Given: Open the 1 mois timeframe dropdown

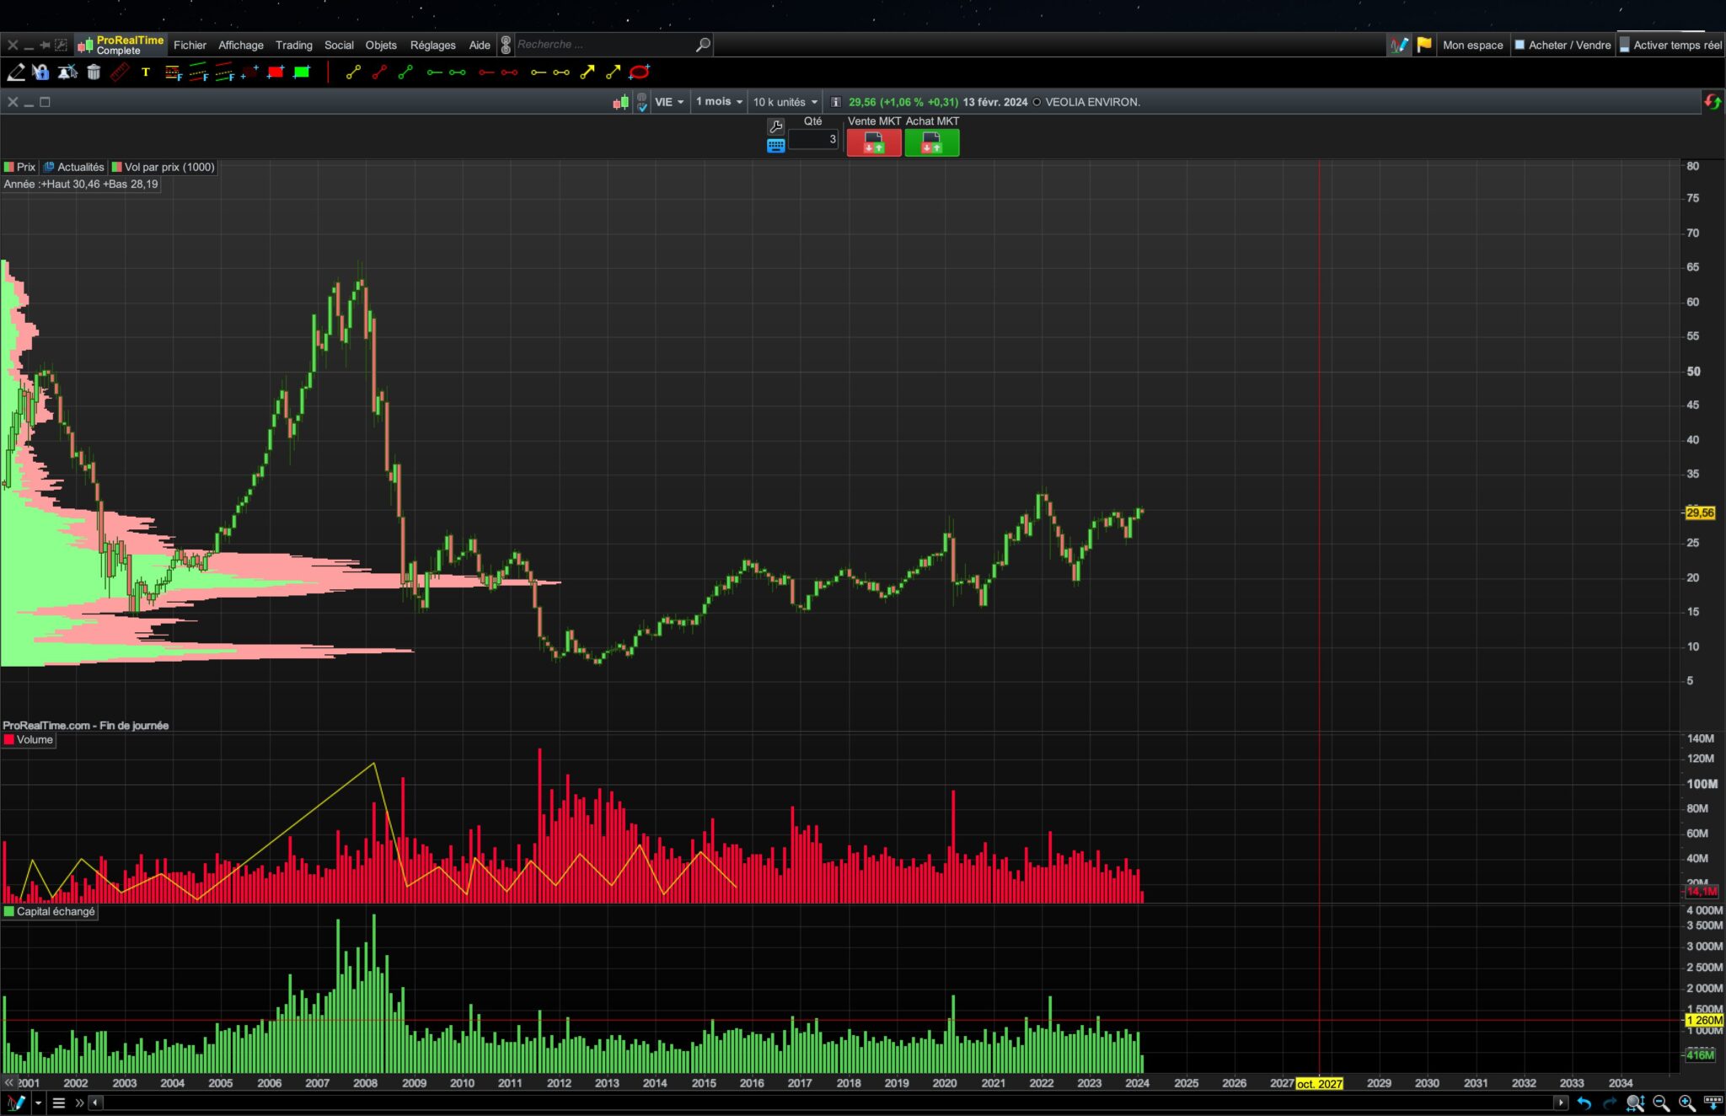Looking at the screenshot, I should [x=719, y=102].
